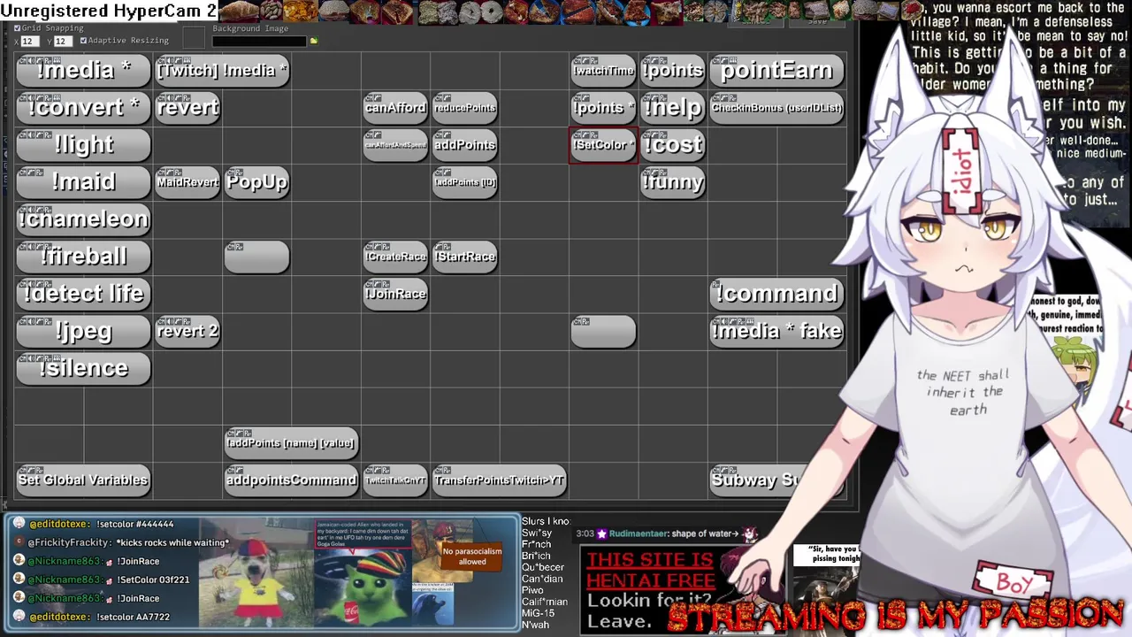This screenshot has height=637, width=1132.
Task: Click 'the NEET shall inherit the earth' shirt text
Action: [962, 392]
